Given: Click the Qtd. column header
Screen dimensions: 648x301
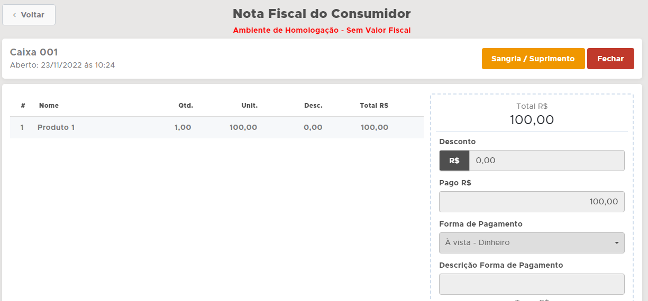Looking at the screenshot, I should click(x=186, y=106).
